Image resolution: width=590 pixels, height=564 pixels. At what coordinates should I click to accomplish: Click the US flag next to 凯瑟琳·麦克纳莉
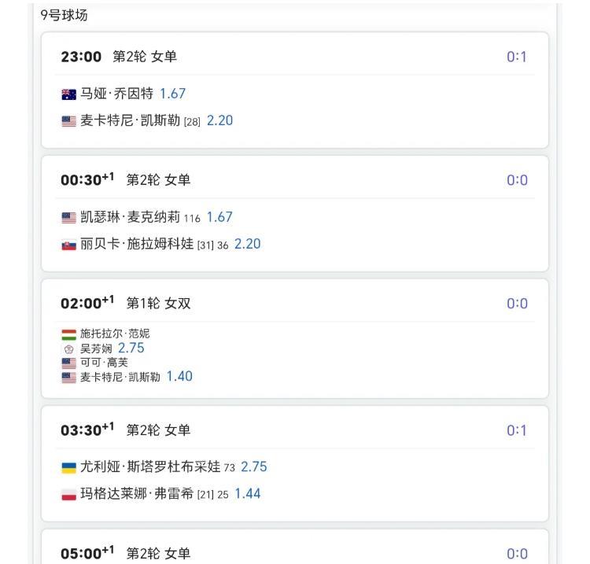[68, 218]
